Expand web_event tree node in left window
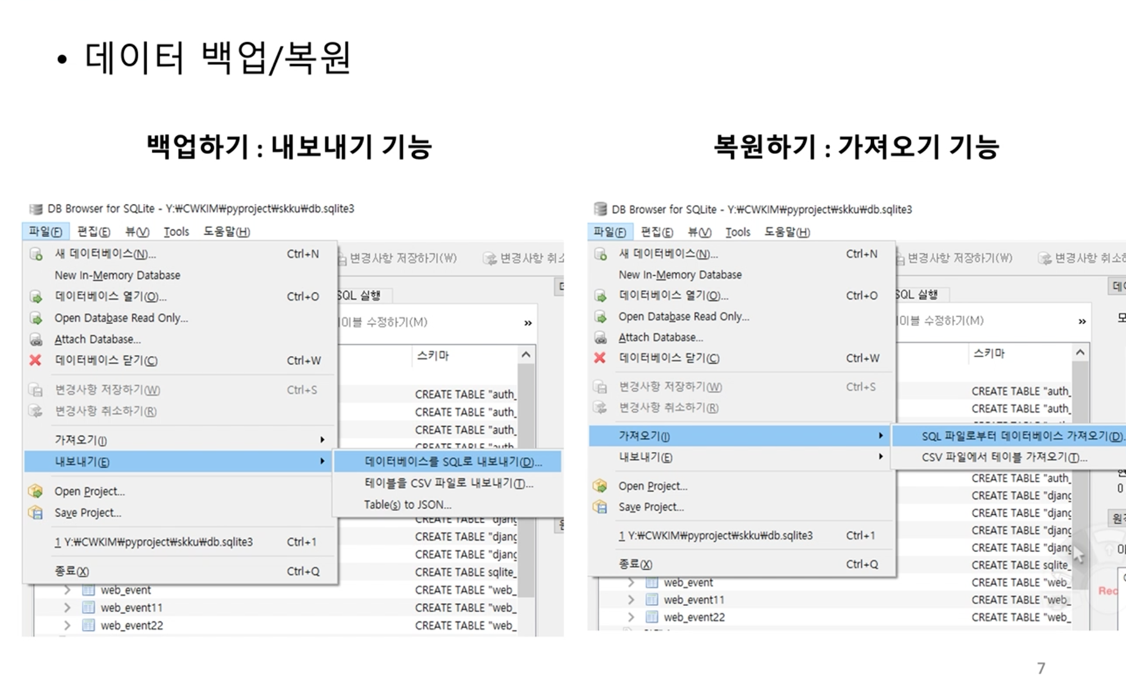The image size is (1126, 694). click(67, 590)
